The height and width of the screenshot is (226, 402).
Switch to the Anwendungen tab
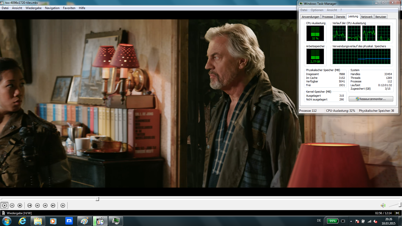pyautogui.click(x=311, y=17)
